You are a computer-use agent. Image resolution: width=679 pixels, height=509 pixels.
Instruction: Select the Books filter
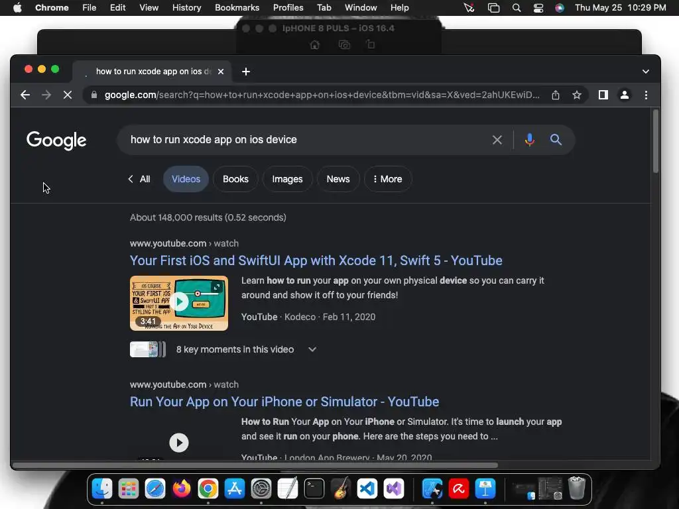(x=235, y=179)
